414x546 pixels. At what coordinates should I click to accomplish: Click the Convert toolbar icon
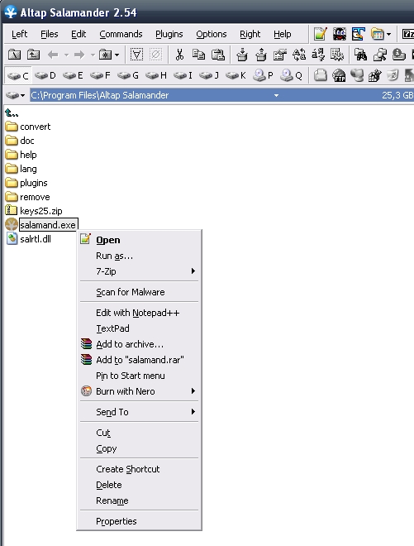[x=318, y=55]
